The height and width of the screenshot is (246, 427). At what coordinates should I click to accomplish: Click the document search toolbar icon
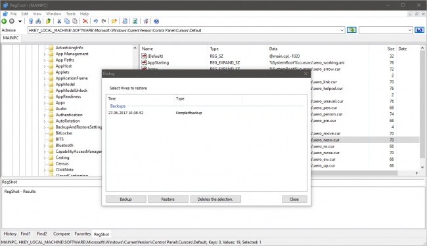pyautogui.click(x=125, y=21)
